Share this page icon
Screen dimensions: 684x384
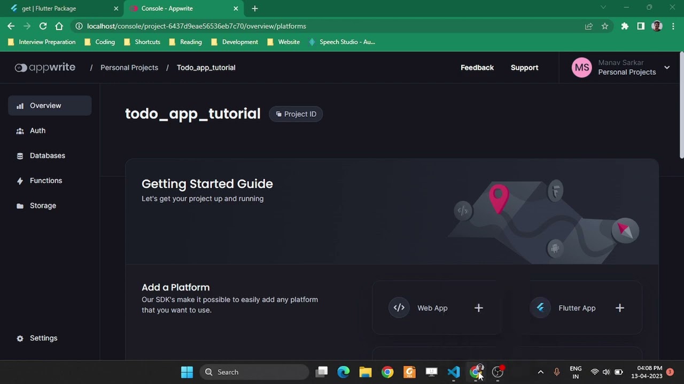point(589,26)
